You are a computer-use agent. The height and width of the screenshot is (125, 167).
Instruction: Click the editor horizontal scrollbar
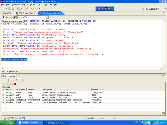tap(82, 68)
